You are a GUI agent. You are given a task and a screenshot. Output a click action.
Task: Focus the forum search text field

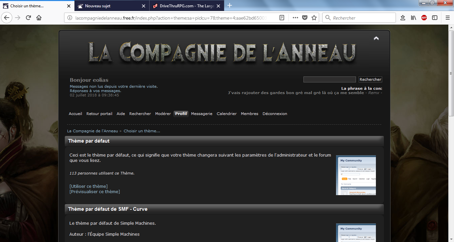point(330,79)
